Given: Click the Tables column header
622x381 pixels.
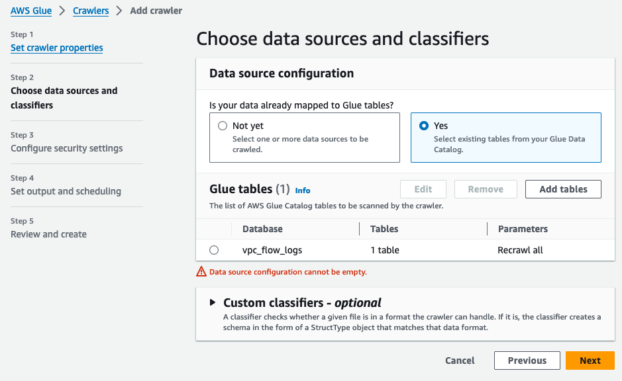Looking at the screenshot, I should click(x=384, y=229).
